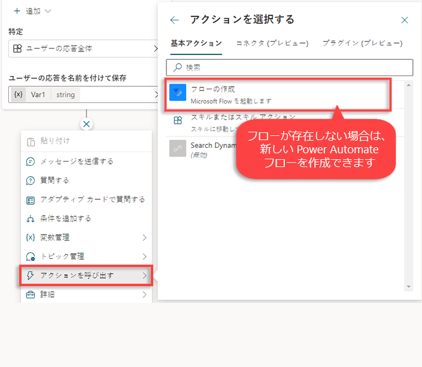The width and height of the screenshot is (422, 367).
Task: Switch to the プラグイン (プレビュー) tab
Action: click(x=363, y=43)
